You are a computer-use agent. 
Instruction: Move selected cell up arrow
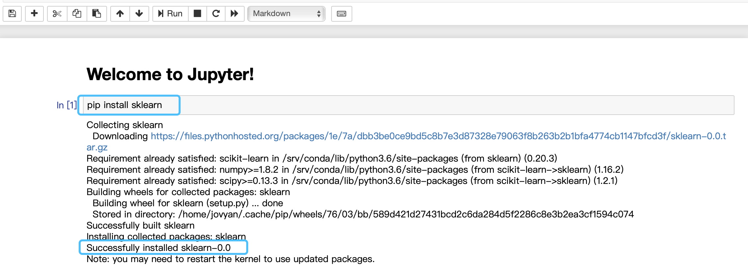[120, 13]
